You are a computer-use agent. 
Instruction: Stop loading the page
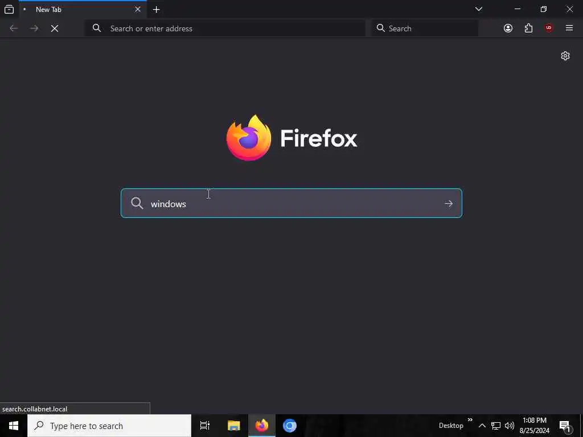click(55, 28)
